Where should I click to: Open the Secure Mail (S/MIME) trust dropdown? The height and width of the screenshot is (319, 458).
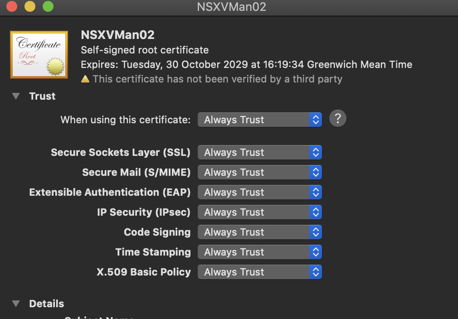coord(260,172)
